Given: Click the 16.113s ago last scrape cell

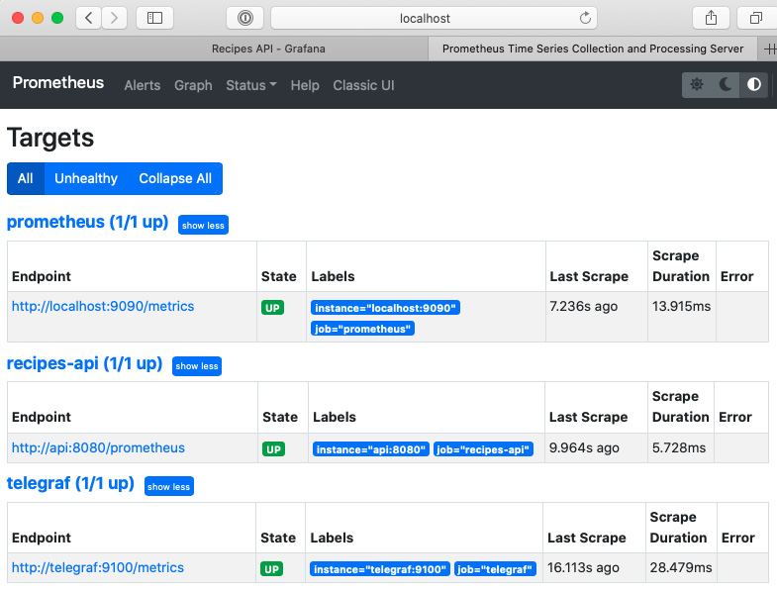Looking at the screenshot, I should pyautogui.click(x=583, y=567).
